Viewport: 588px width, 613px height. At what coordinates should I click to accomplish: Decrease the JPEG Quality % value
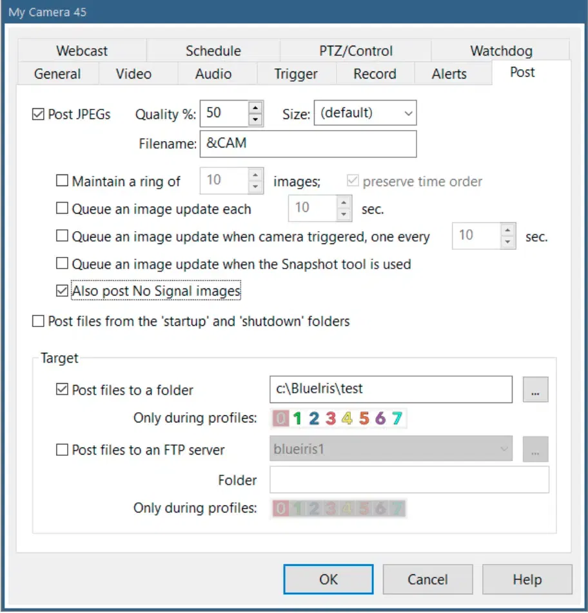[x=256, y=120]
